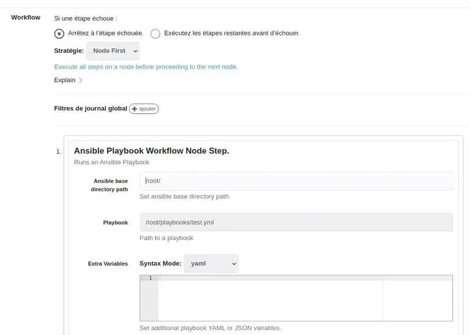This screenshot has width=470, height=335.
Task: Focus the Ansible base directory path field
Action: tap(296, 181)
